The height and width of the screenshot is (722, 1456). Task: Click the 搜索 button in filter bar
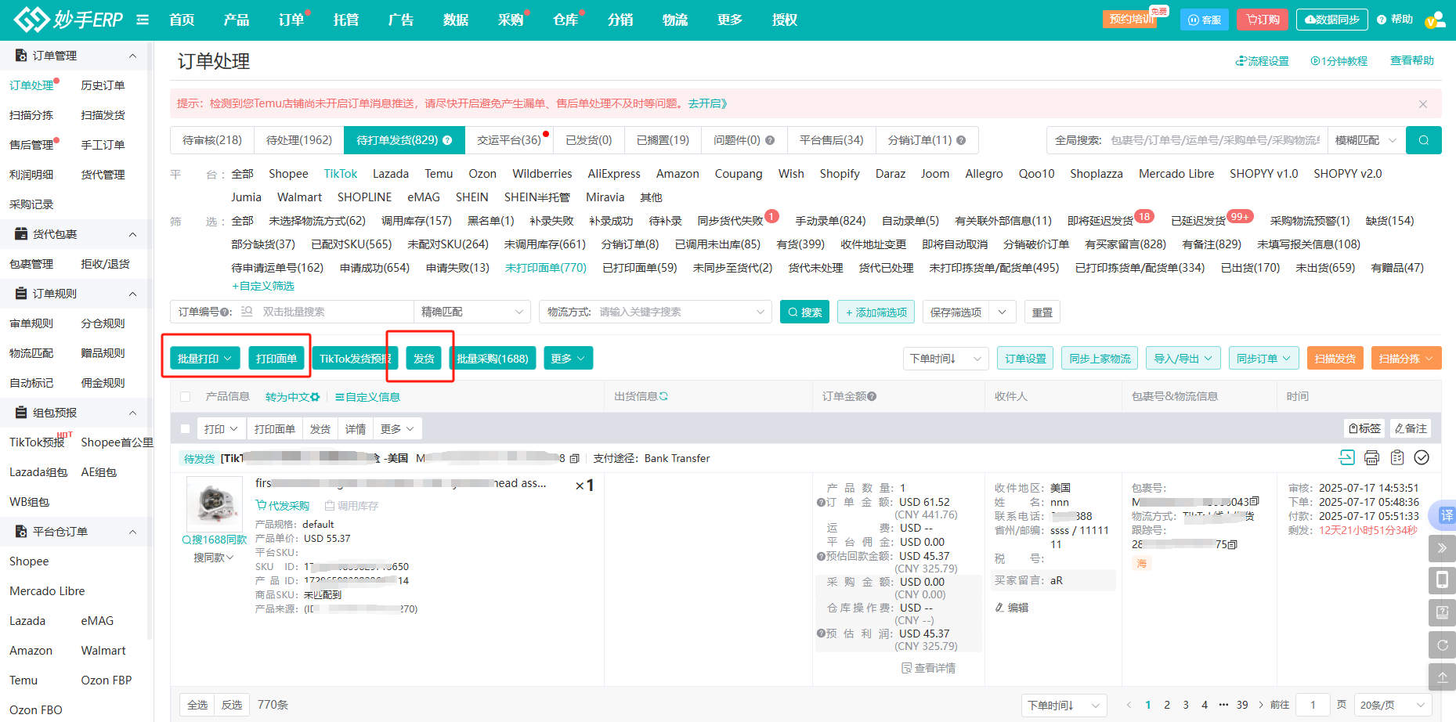coord(804,312)
